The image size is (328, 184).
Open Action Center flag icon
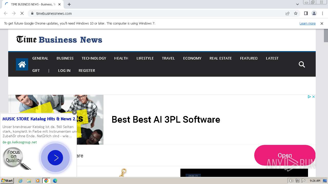(x=304, y=181)
